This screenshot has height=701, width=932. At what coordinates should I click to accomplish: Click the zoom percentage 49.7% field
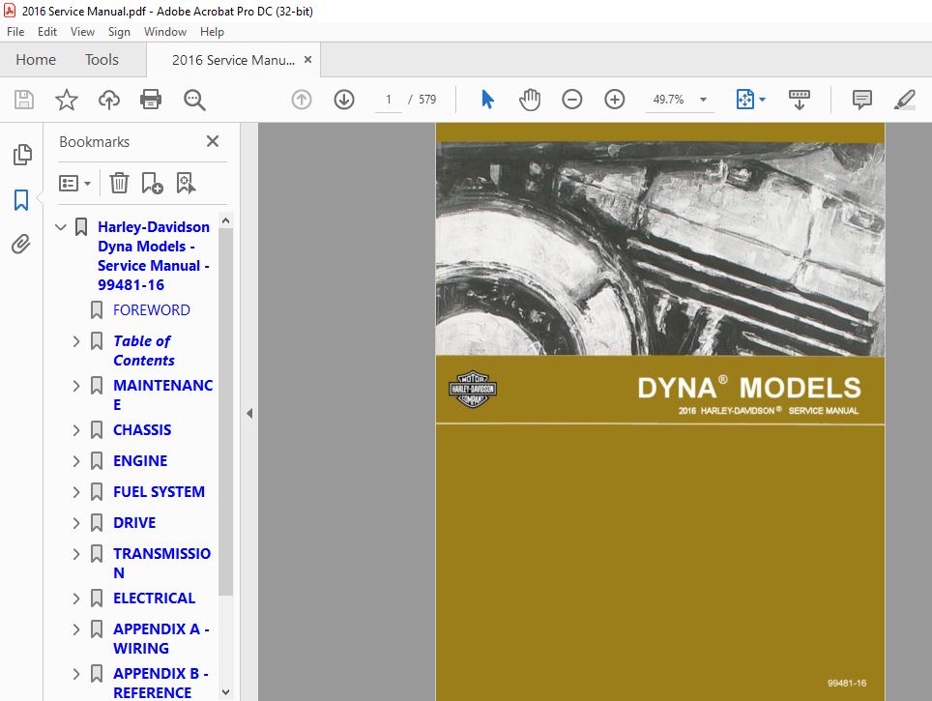pos(669,100)
